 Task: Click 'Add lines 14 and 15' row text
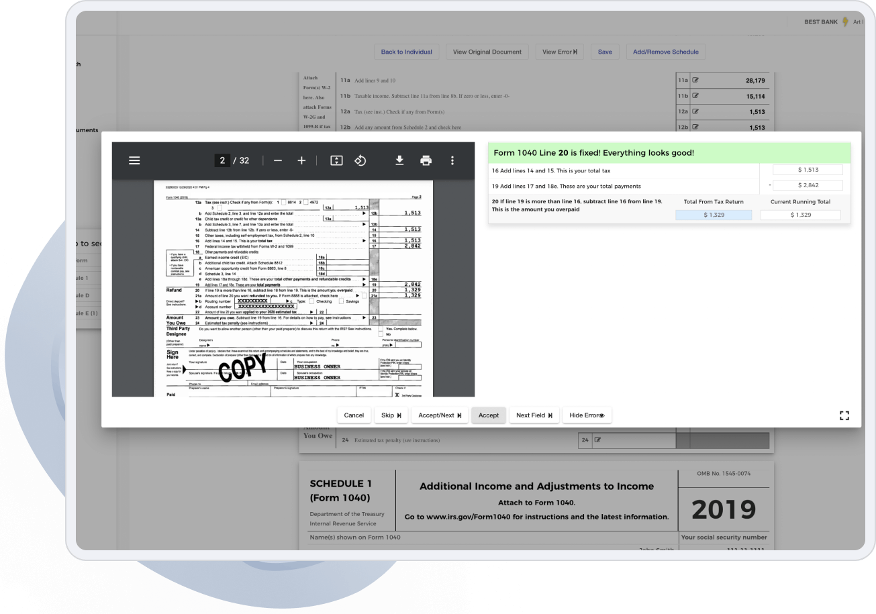coord(551,171)
